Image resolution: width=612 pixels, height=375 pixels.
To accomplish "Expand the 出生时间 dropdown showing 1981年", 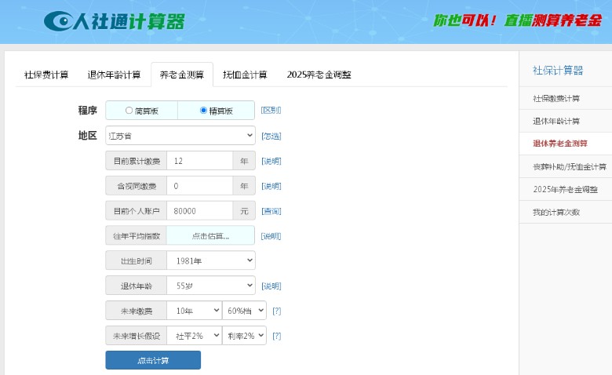I will point(210,260).
